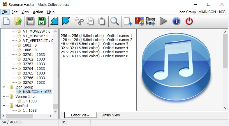The image size is (229, 126).
Task: Click the gray play triangle icon
Action: click(x=163, y=21)
